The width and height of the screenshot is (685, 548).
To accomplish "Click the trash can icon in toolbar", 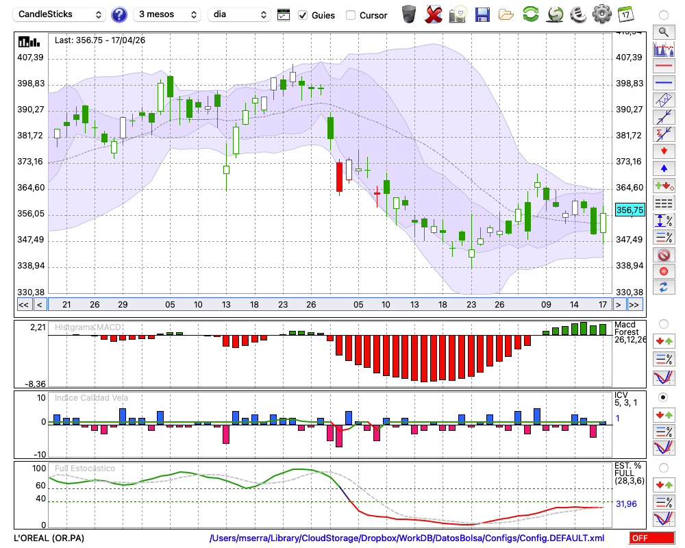I will point(409,14).
